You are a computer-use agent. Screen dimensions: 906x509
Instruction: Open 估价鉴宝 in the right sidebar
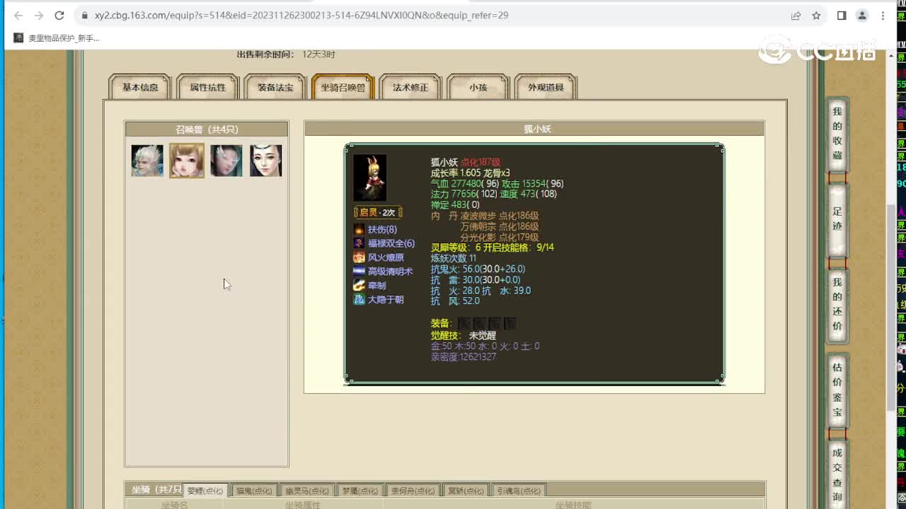point(837,390)
